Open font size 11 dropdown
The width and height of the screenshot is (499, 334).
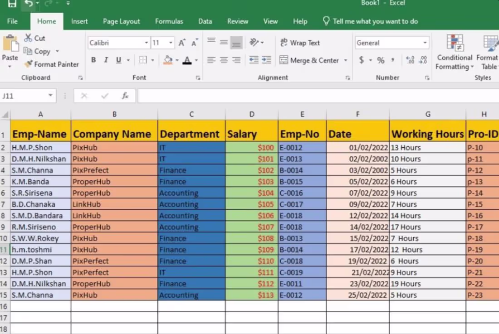click(x=171, y=43)
